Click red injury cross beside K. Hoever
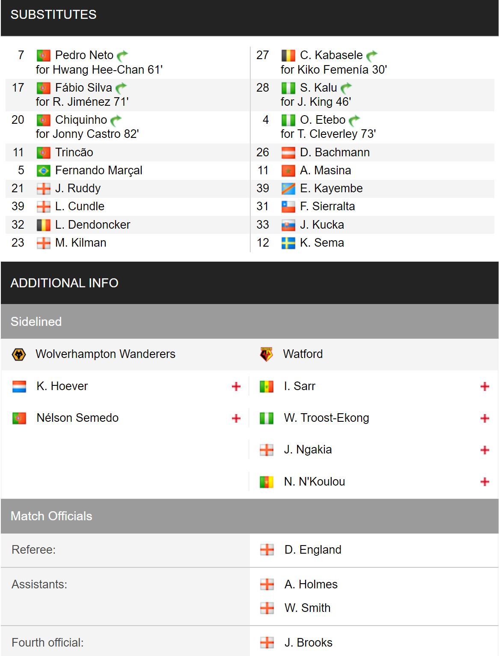Screen dimensions: 499x656 point(236,387)
